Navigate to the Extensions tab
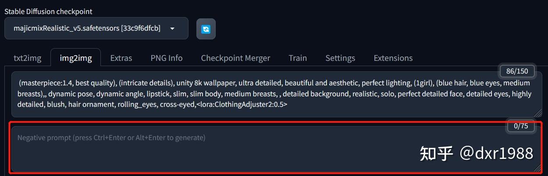This screenshot has height=176, width=548. (x=393, y=58)
